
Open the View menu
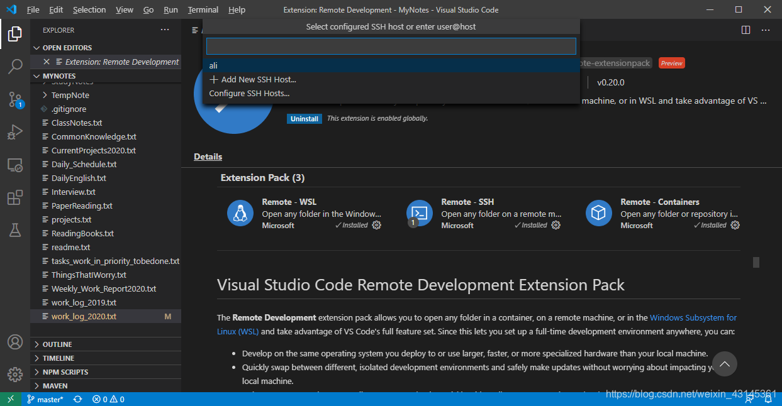pyautogui.click(x=125, y=9)
